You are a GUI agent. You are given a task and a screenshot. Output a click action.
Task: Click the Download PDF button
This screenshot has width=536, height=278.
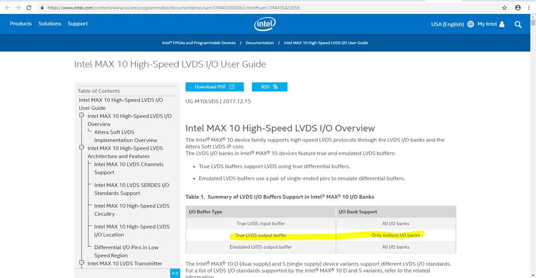pos(215,87)
